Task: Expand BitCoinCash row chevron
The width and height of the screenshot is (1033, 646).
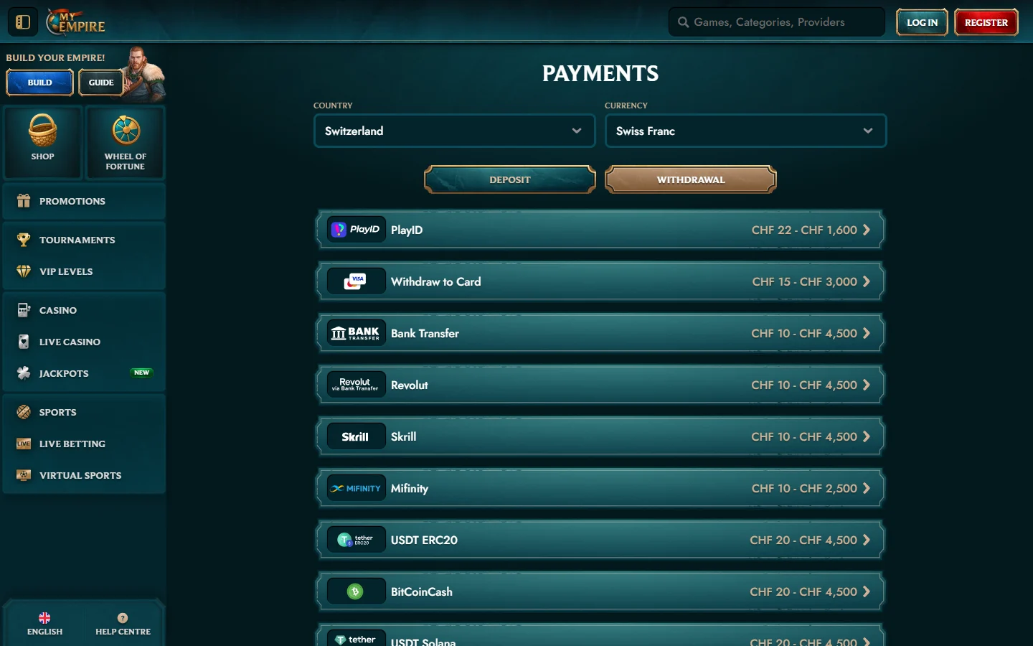Action: click(x=867, y=591)
